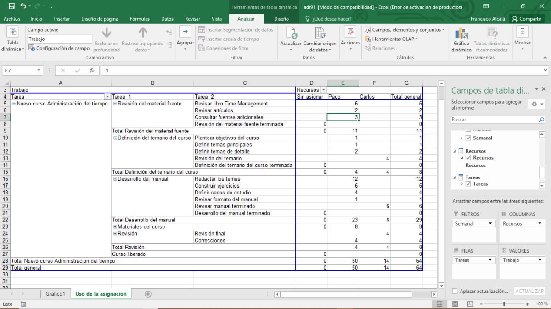This screenshot has height=309, width=551.
Task: Open Campos, elementos y conjuntos
Action: [404, 30]
